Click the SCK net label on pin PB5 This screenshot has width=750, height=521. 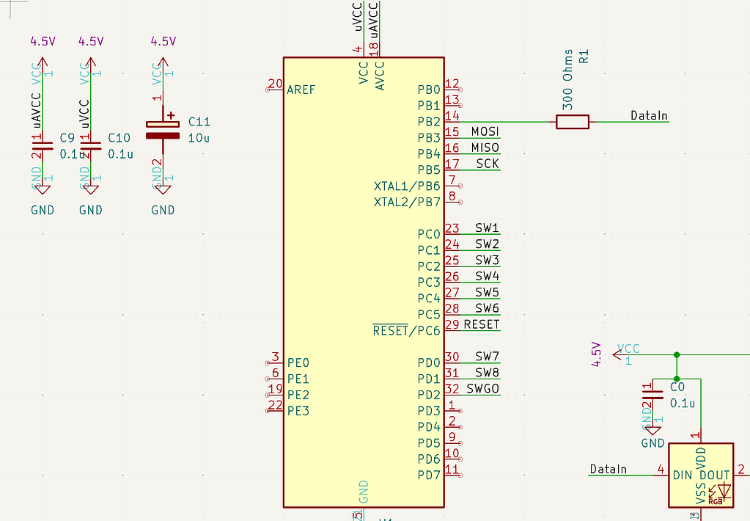[488, 164]
